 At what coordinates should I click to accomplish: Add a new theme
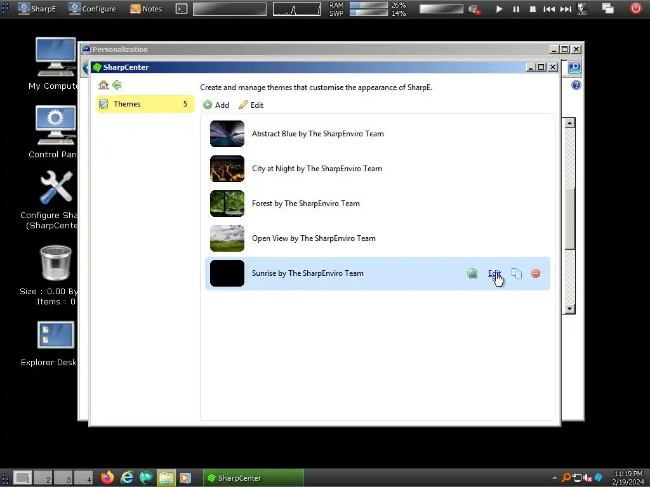216,105
